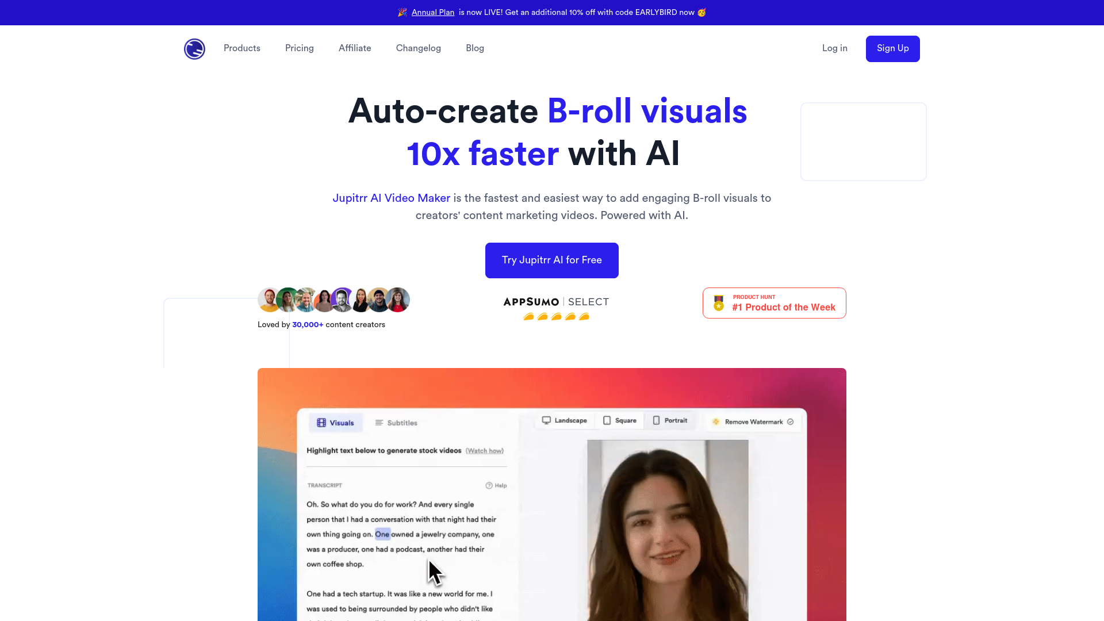This screenshot has height=621, width=1104.
Task: Click the Remove Watermark icon
Action: click(x=715, y=421)
